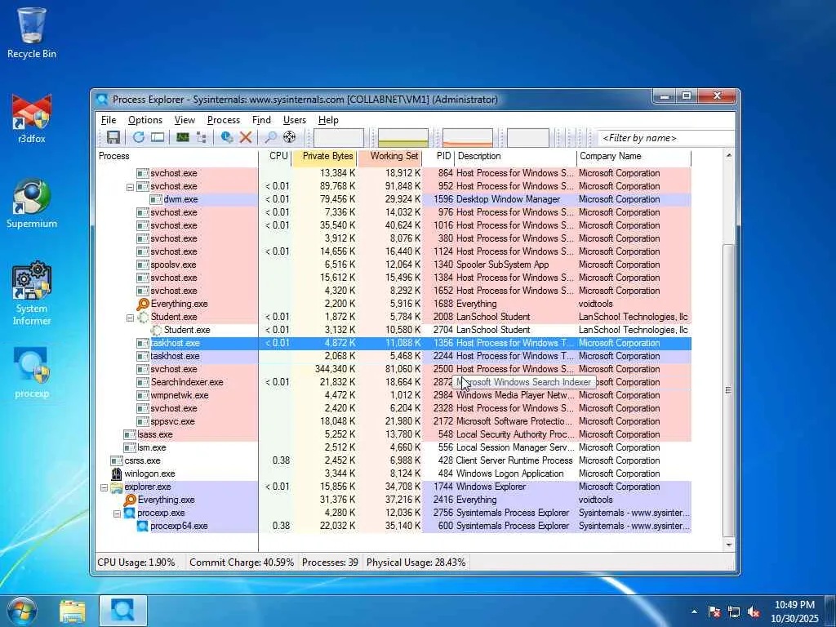Click 'Desktop Window Manager' description

[x=508, y=199]
